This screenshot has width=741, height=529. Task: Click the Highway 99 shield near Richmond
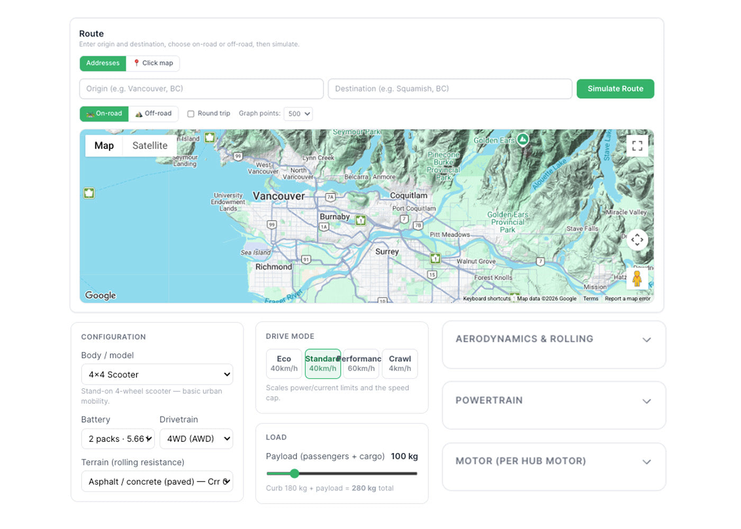click(272, 225)
